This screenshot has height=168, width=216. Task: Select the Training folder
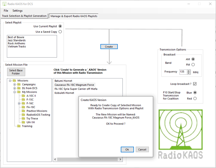(27, 126)
